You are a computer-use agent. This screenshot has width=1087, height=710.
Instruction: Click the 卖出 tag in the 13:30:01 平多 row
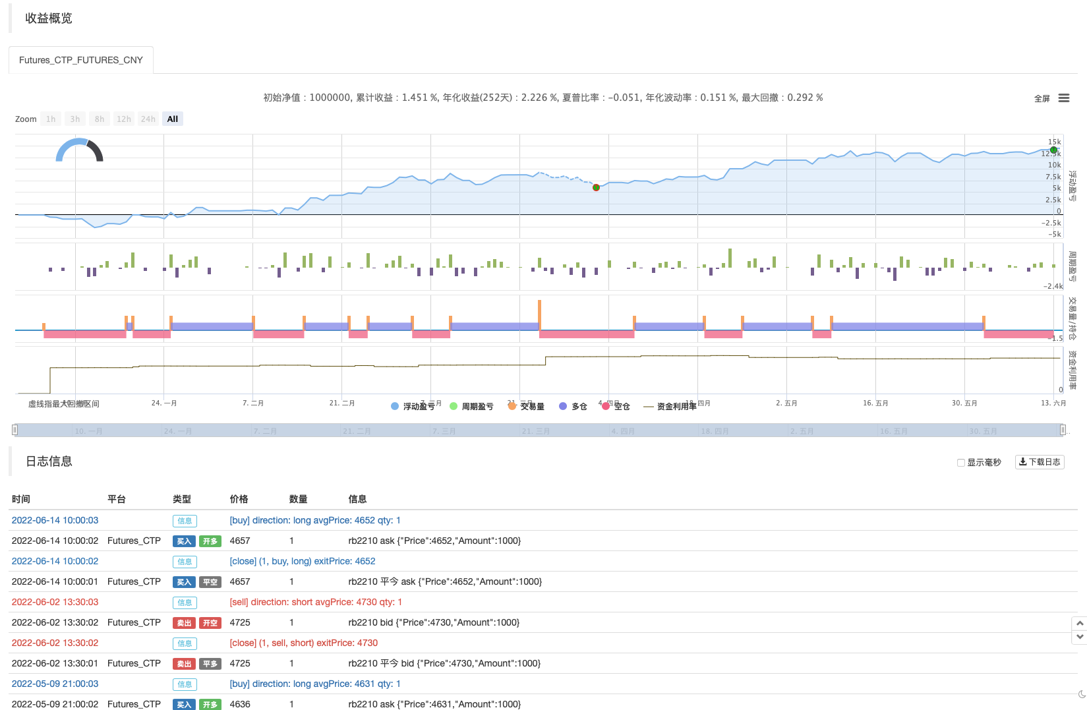pyautogui.click(x=184, y=664)
